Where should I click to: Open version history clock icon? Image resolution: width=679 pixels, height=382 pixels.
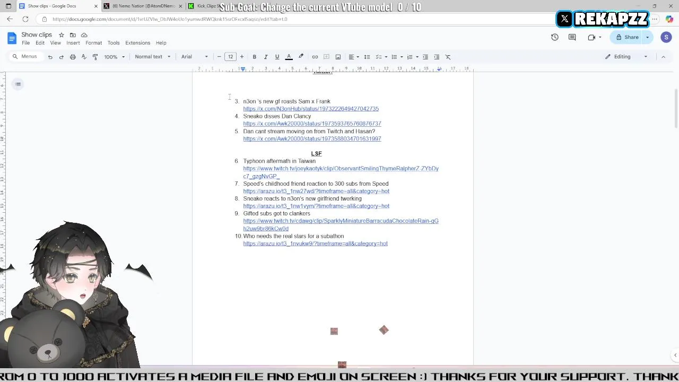pyautogui.click(x=555, y=37)
